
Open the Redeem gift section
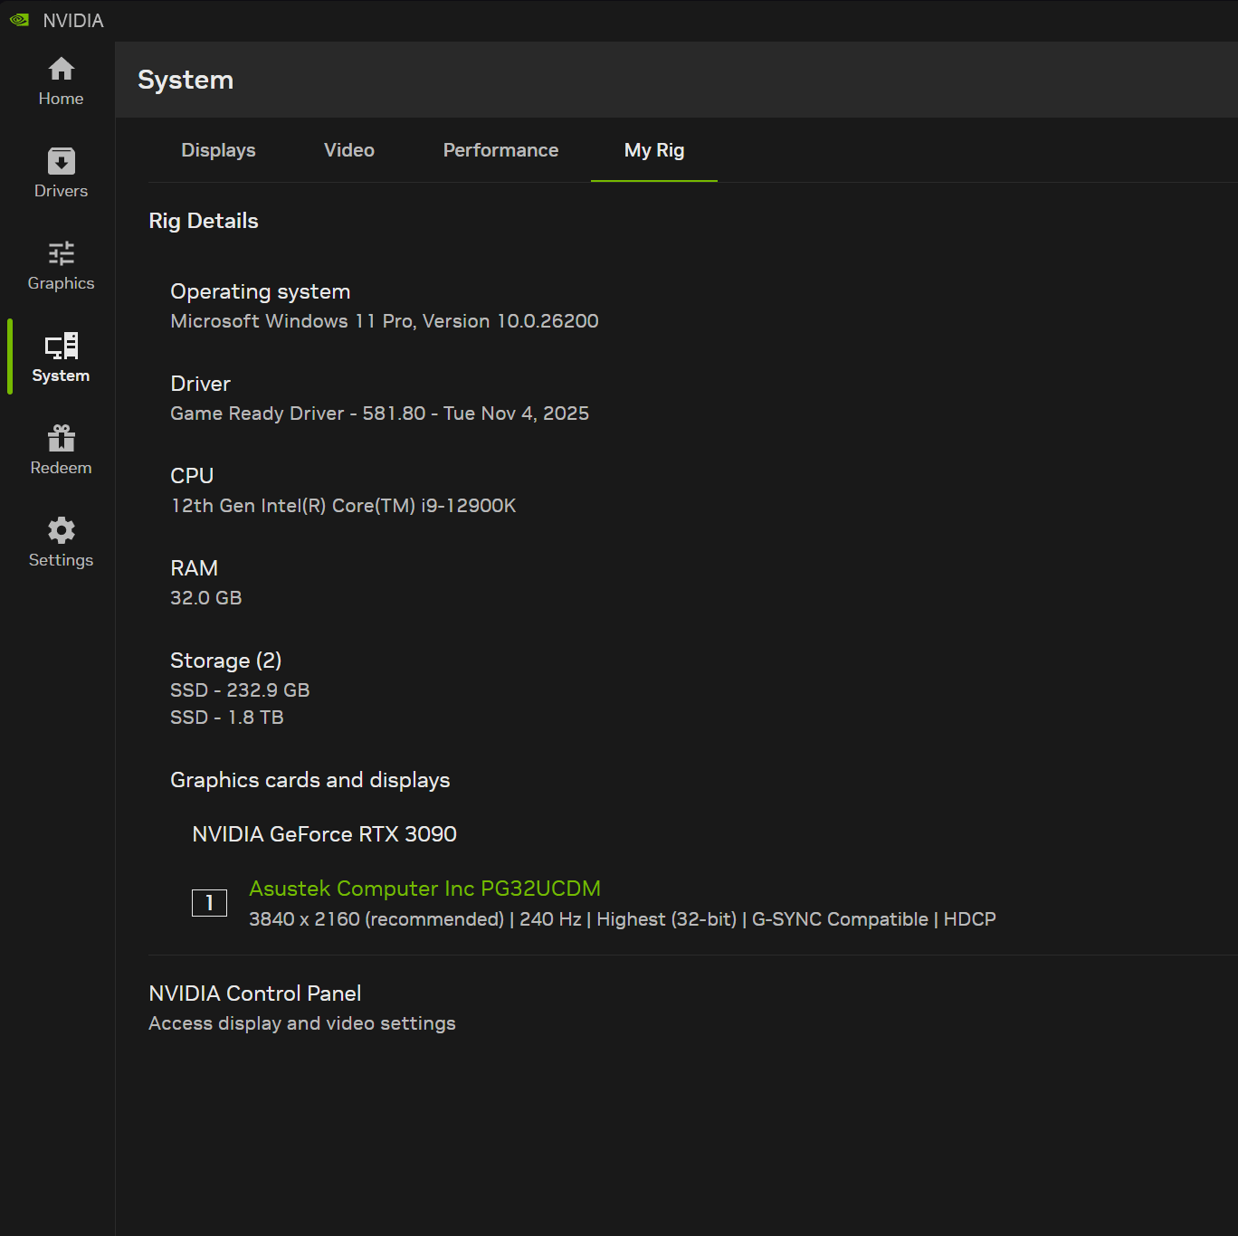(x=61, y=451)
